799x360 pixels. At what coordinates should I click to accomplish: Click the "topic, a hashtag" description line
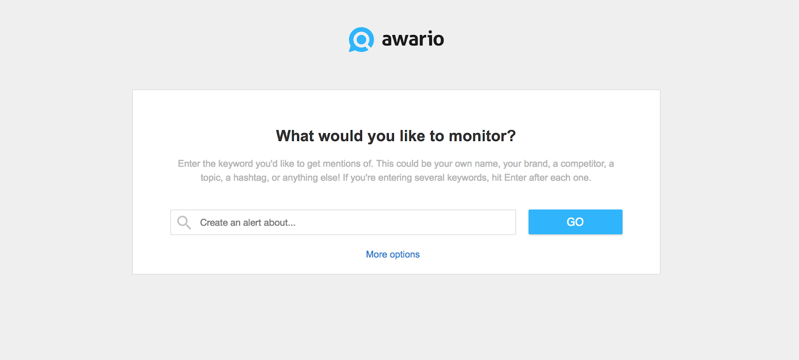click(396, 178)
